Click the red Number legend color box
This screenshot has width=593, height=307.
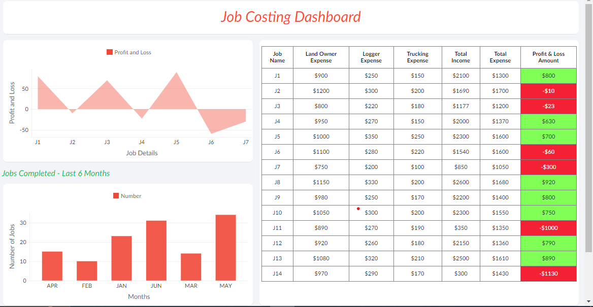[116, 196]
